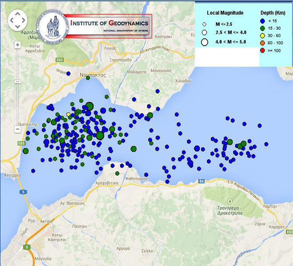Pan the map up with the arrow control
293x266 pixels.
pos(18,13)
